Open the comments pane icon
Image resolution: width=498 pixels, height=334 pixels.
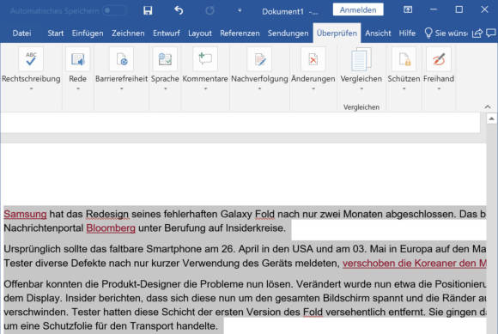tap(491, 33)
